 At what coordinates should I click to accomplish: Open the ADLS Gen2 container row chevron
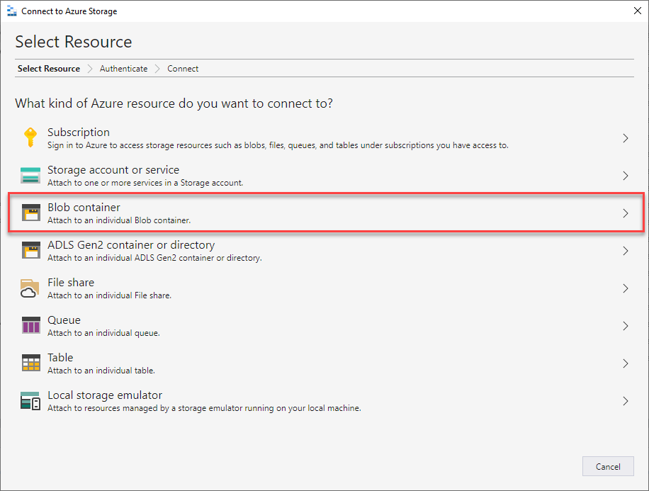click(626, 251)
